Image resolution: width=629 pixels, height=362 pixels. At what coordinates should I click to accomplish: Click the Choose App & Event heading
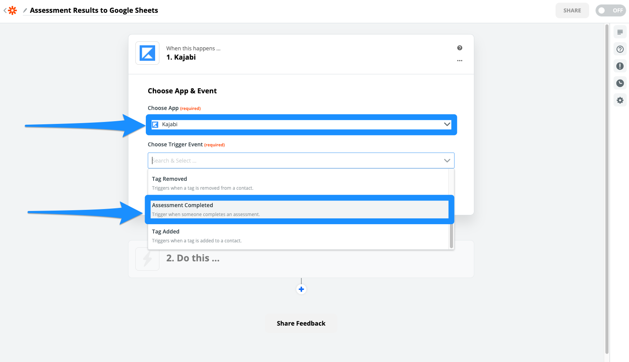[182, 91]
